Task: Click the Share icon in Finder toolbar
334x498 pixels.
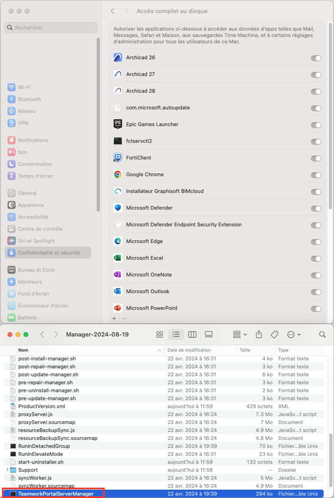Action: (259, 335)
